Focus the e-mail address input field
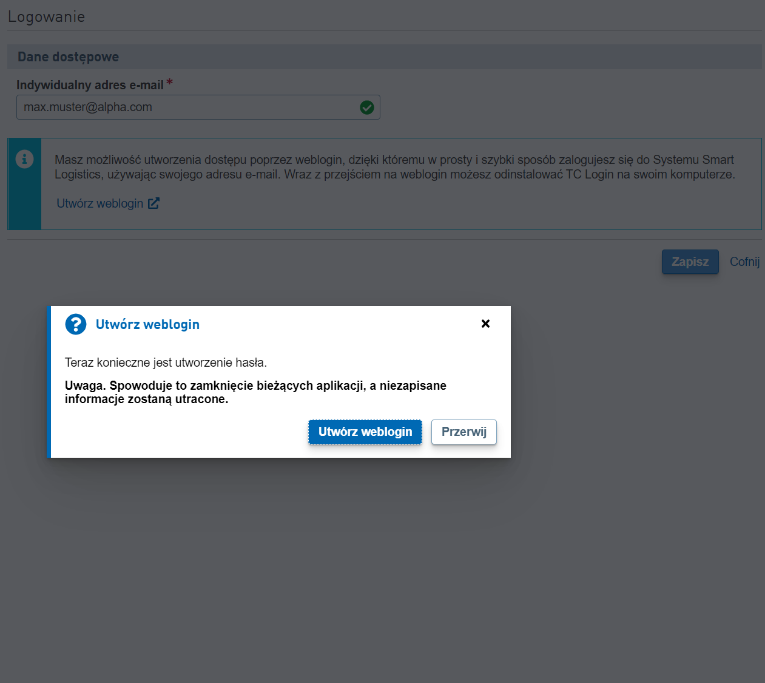The width and height of the screenshot is (765, 683). point(198,107)
